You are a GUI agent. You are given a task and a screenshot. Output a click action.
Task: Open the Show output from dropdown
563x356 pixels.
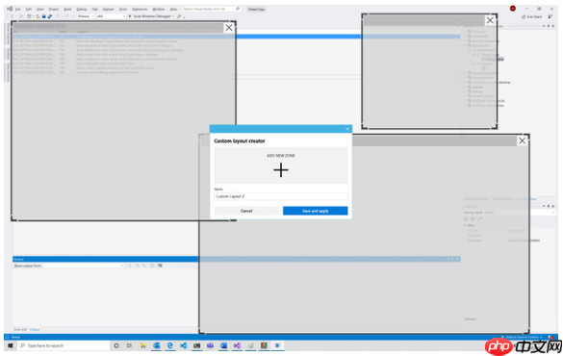[84, 266]
